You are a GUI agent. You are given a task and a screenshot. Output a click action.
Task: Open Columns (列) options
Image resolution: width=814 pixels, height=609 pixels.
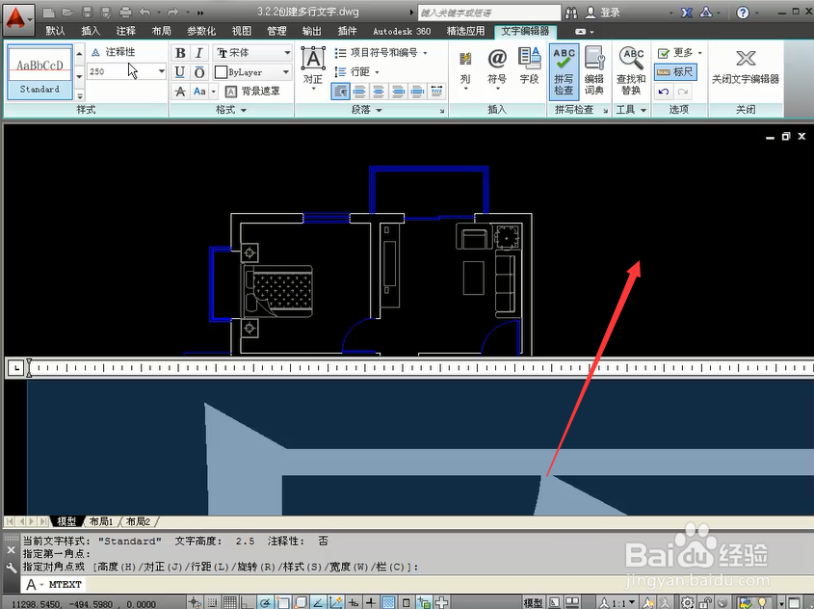pos(465,69)
